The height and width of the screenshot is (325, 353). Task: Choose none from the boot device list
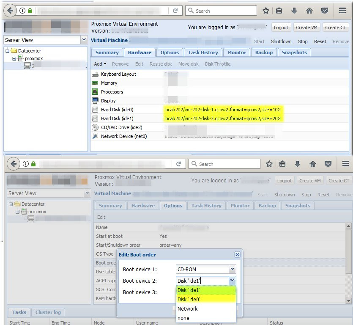point(206,318)
